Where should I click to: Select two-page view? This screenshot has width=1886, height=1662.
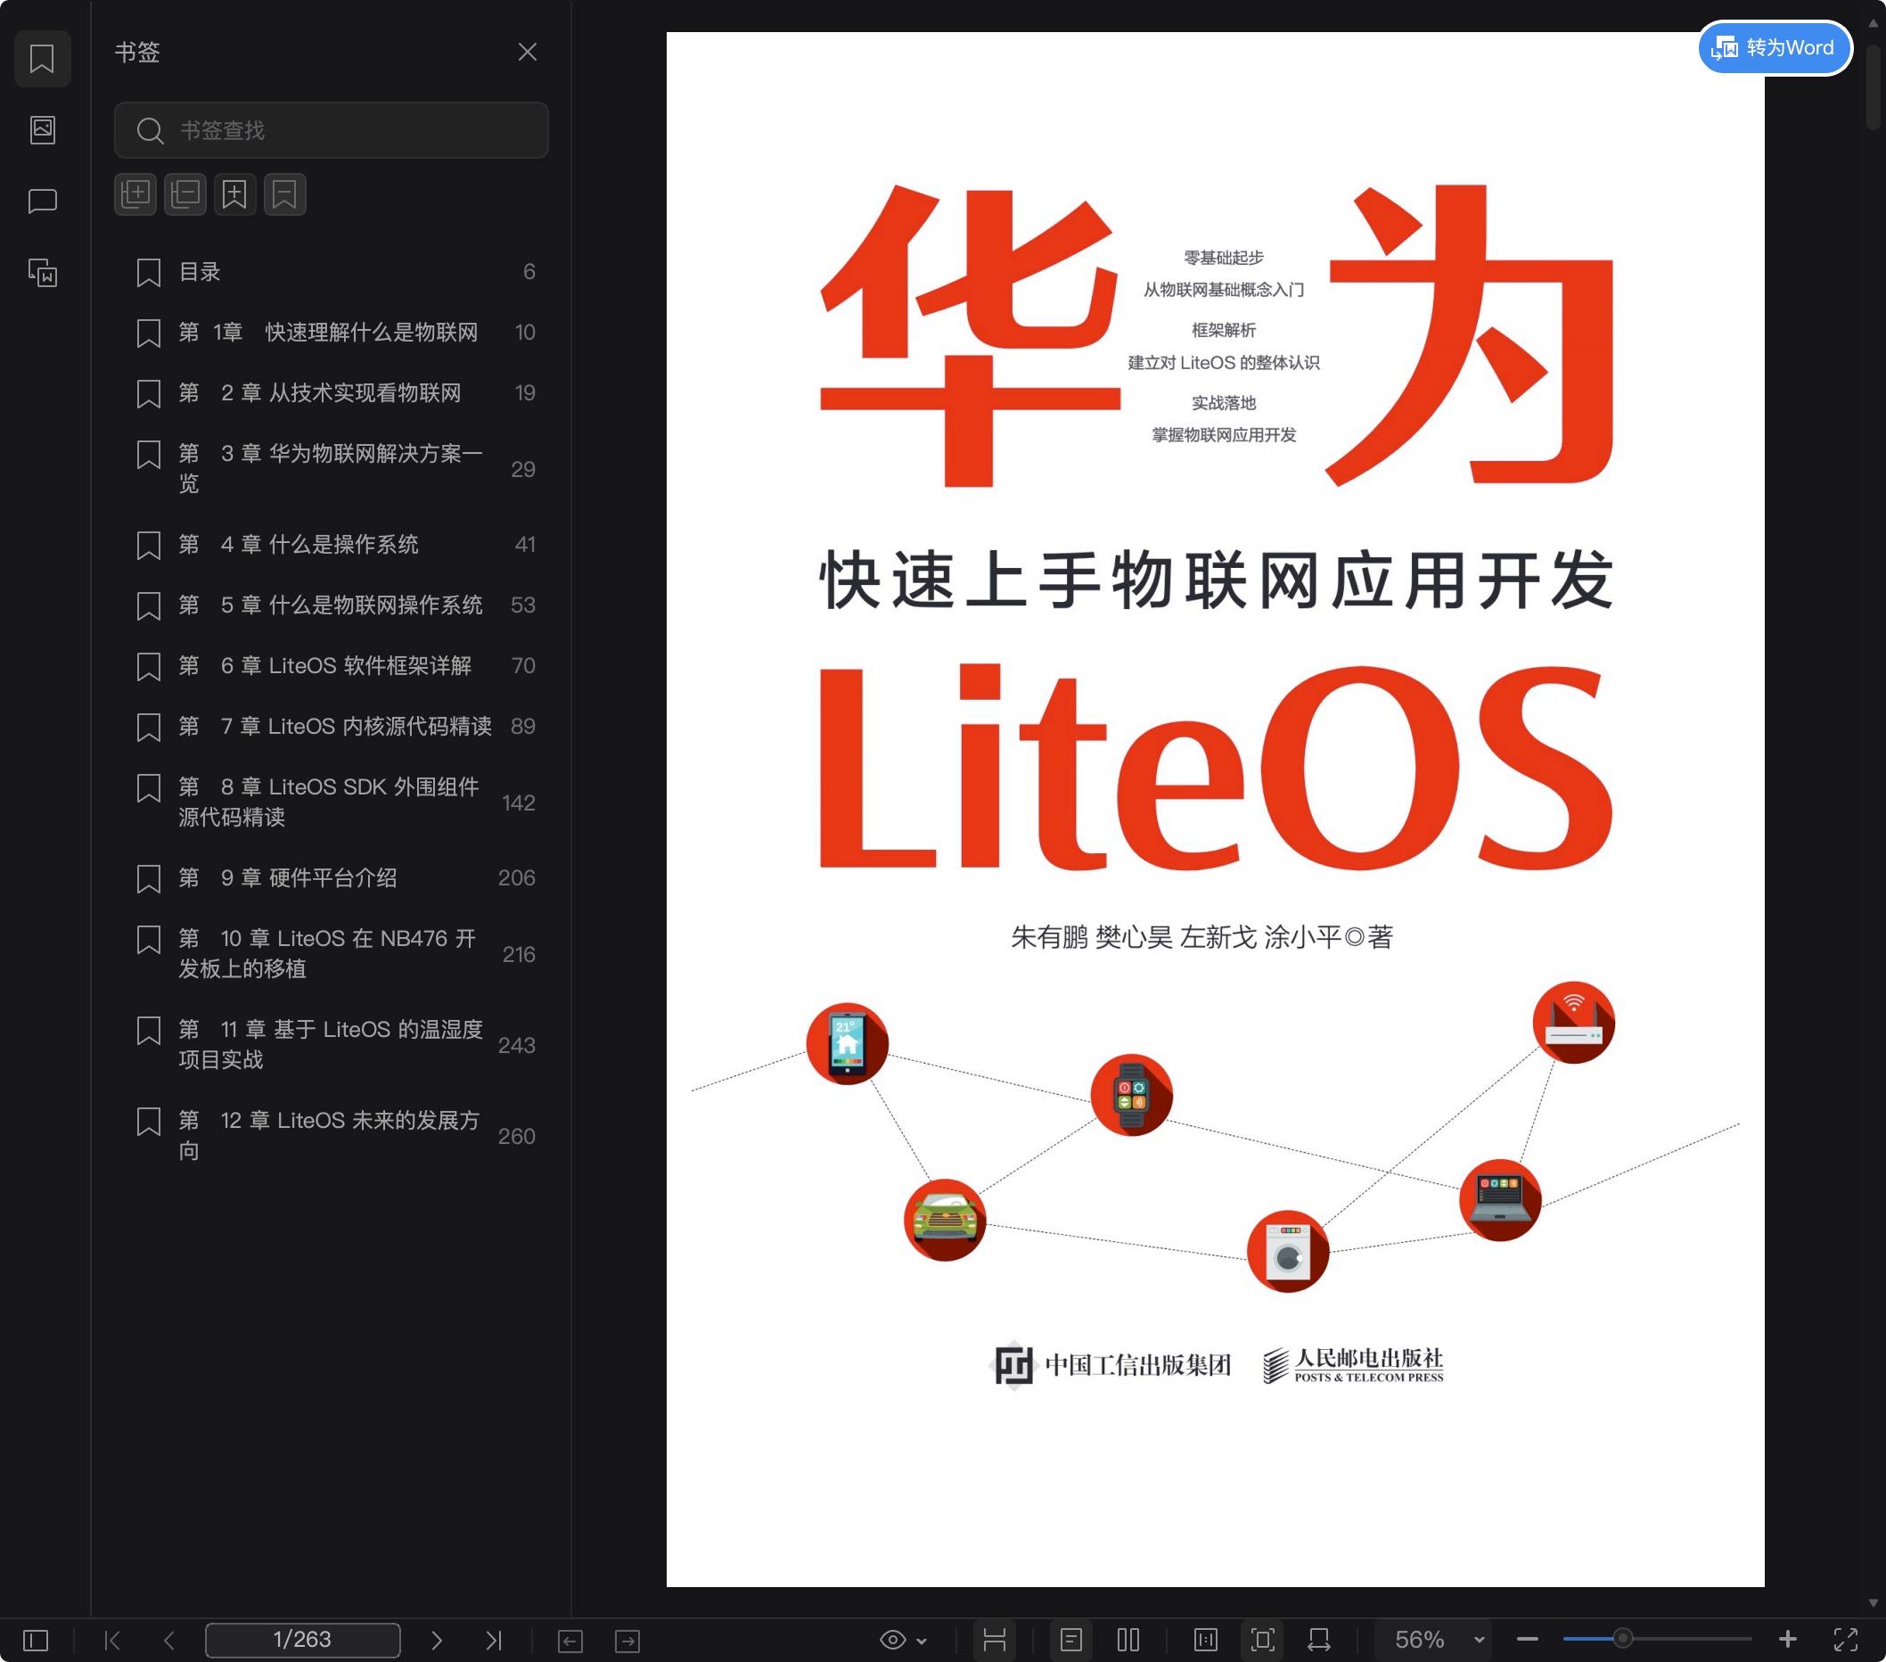click(1128, 1640)
